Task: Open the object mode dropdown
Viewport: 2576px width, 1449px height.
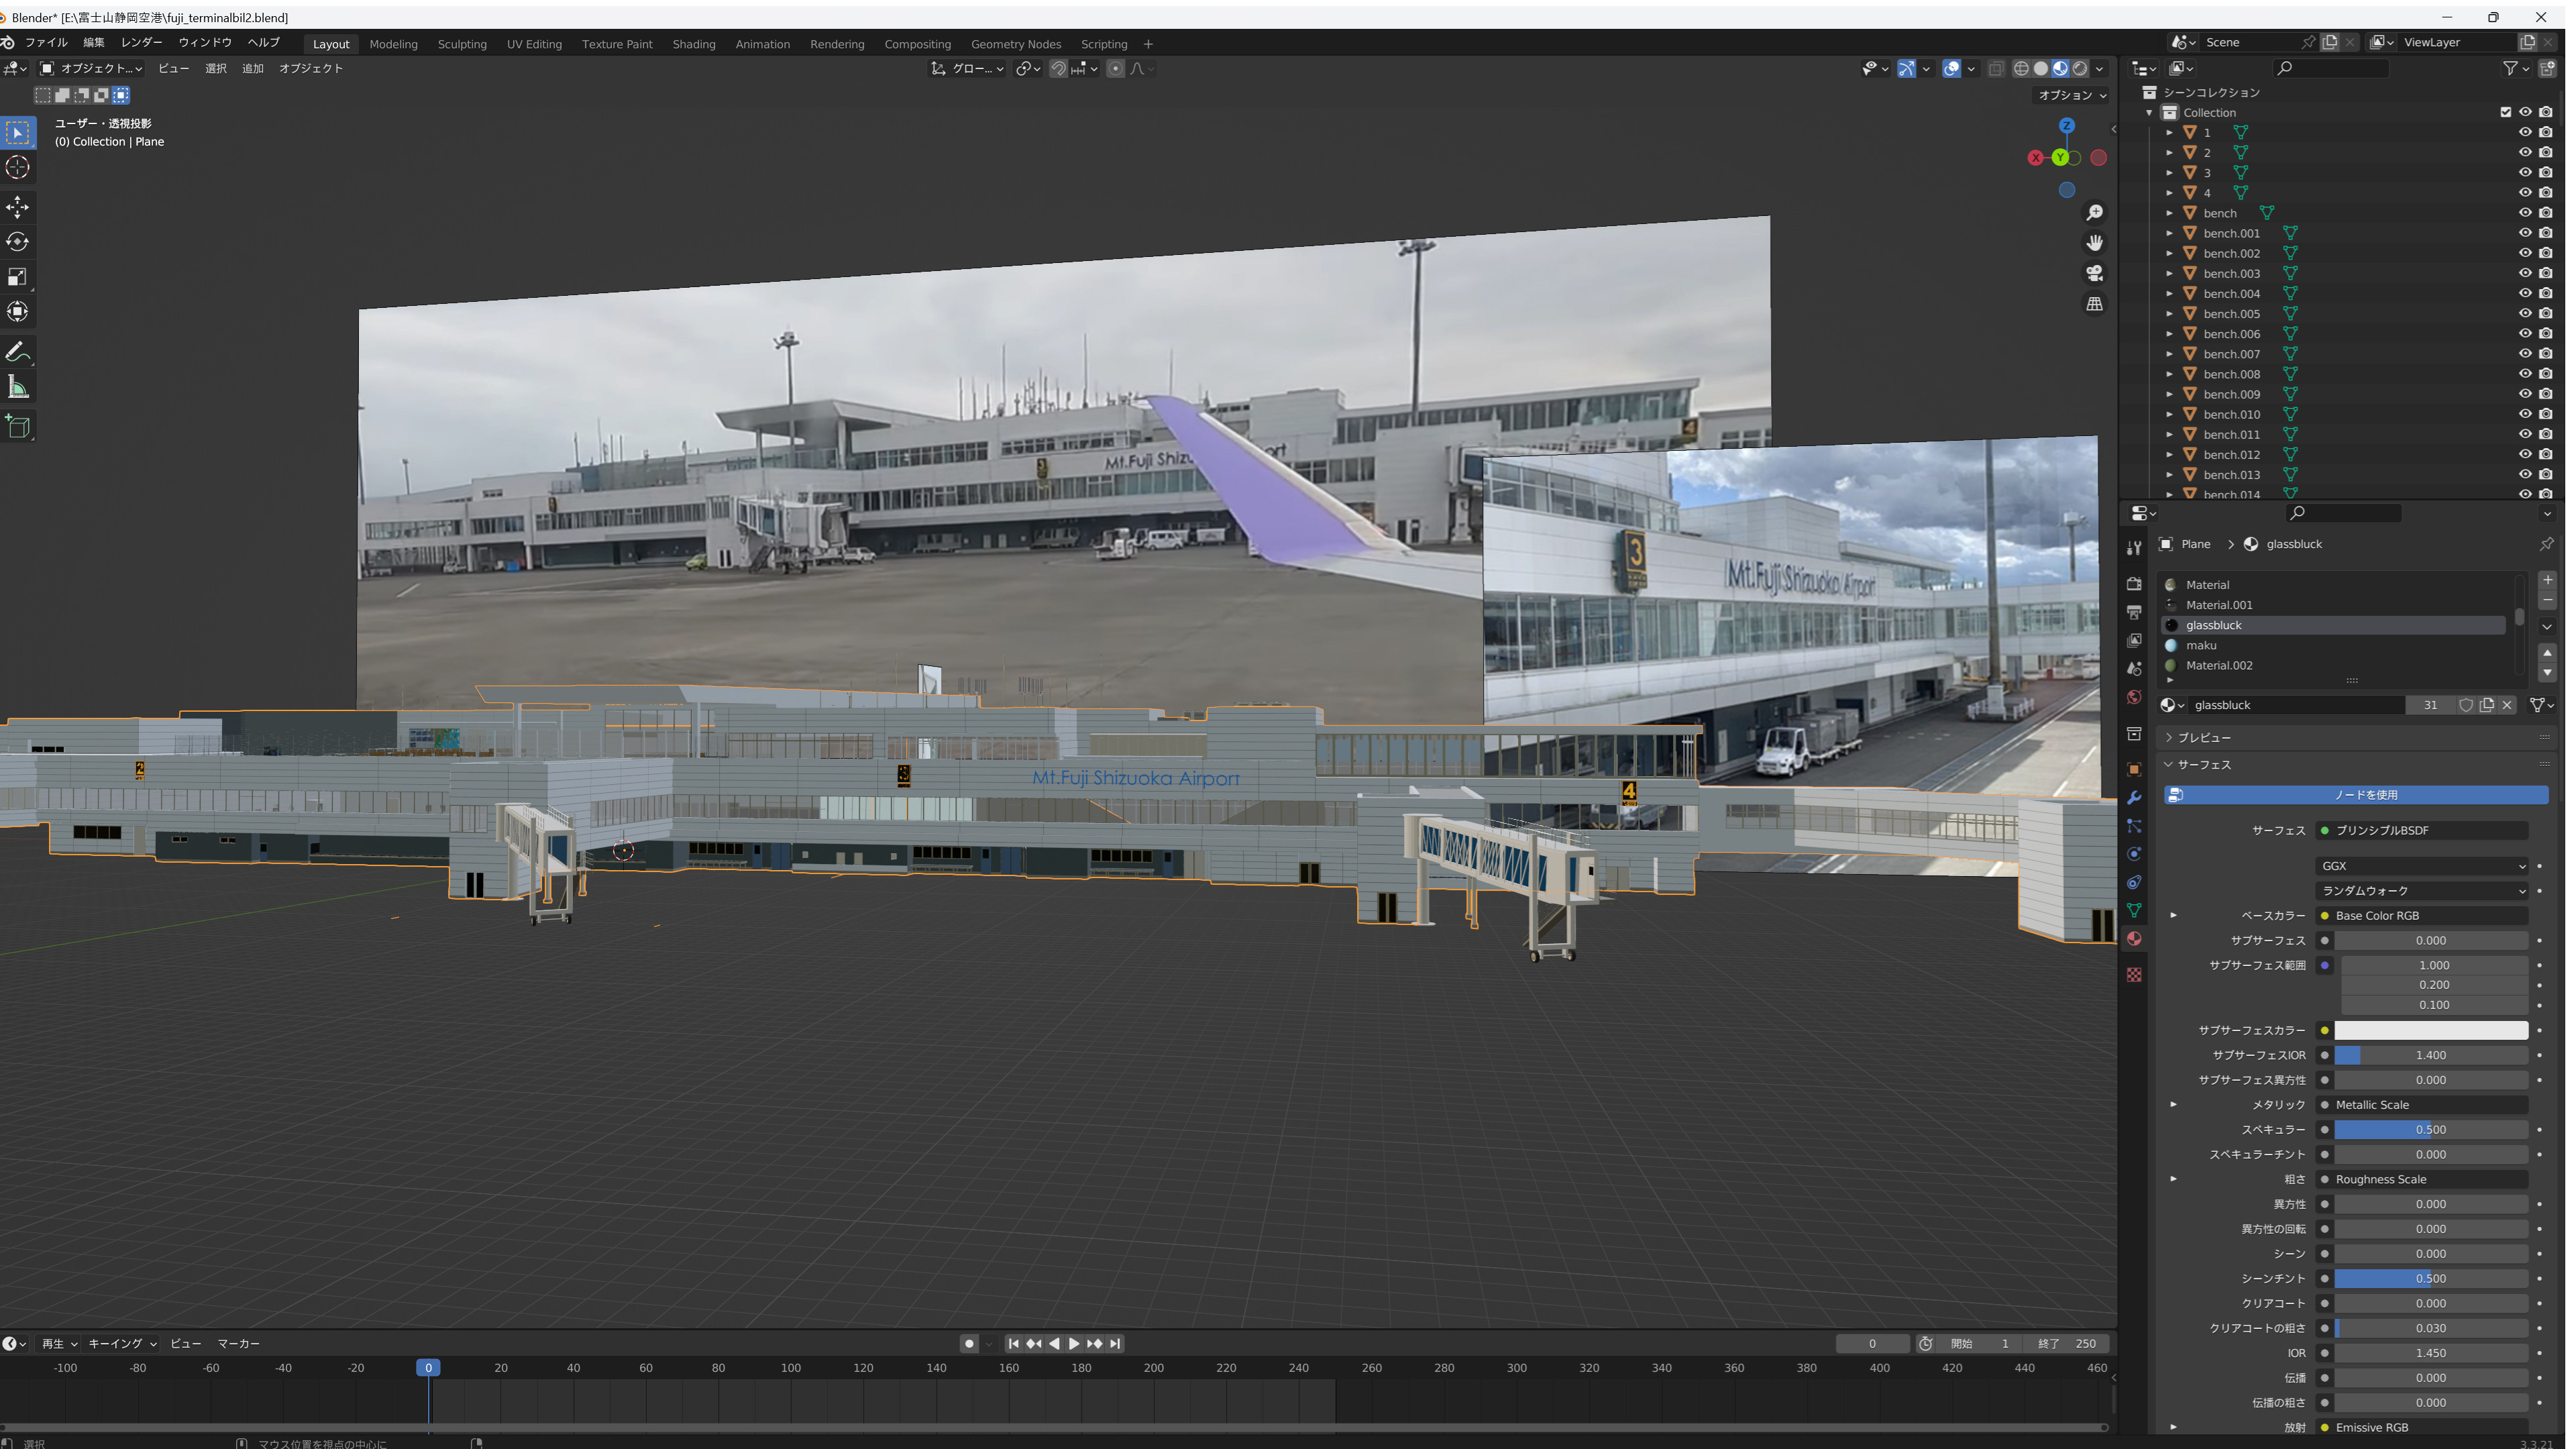Action: click(91, 69)
